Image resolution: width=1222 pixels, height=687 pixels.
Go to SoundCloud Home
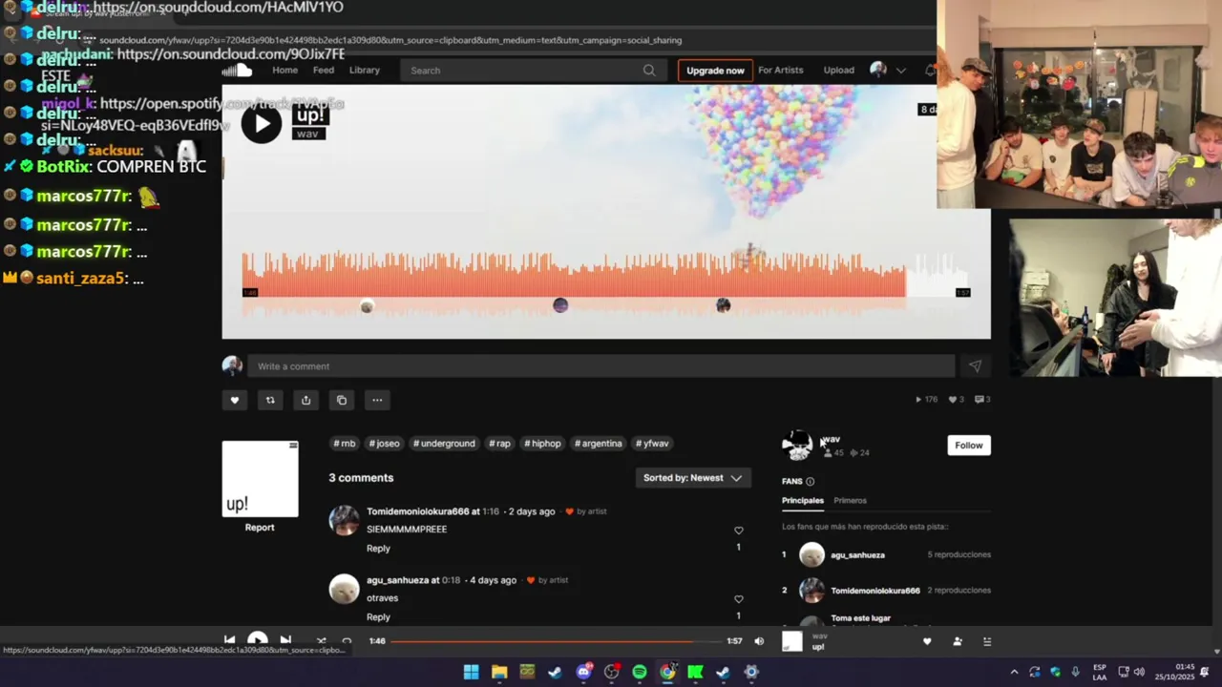coord(284,70)
